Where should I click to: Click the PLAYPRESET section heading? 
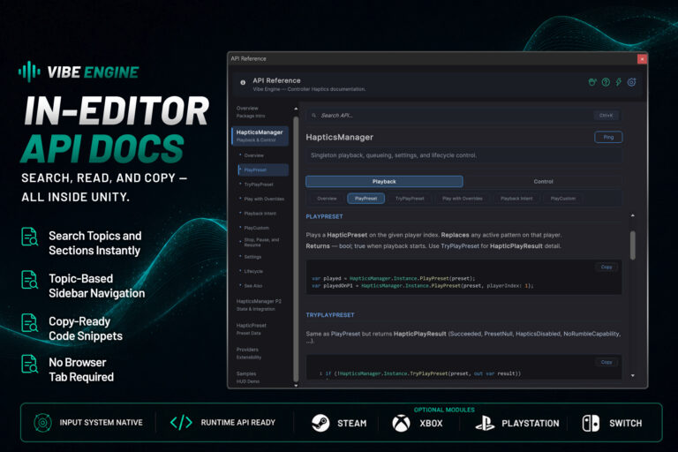click(324, 216)
